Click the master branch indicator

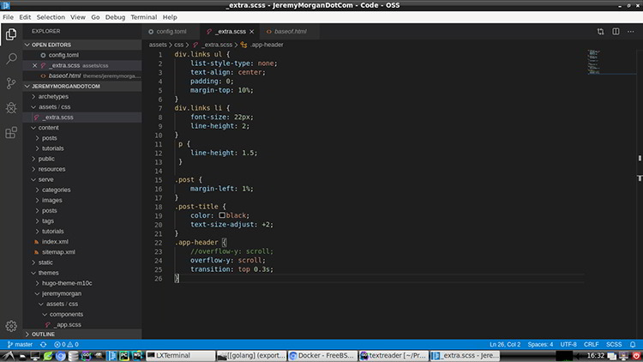20,344
